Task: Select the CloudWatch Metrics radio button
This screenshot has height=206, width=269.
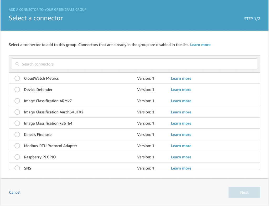Action: point(17,78)
